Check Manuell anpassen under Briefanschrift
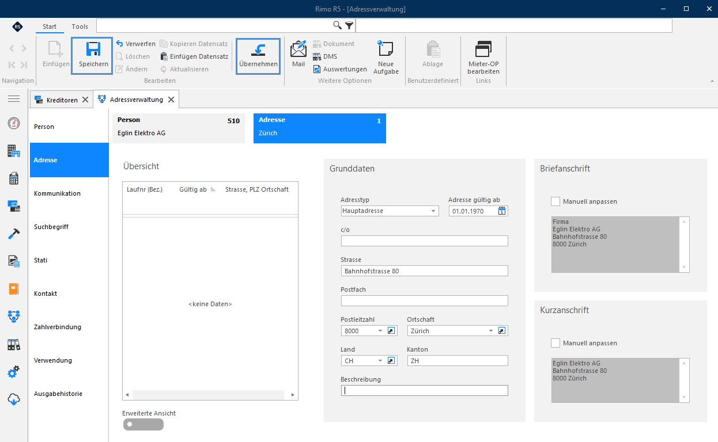718x442 pixels. click(x=555, y=201)
